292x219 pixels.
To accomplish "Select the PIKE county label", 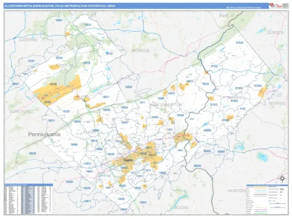I will (x=224, y=16).
